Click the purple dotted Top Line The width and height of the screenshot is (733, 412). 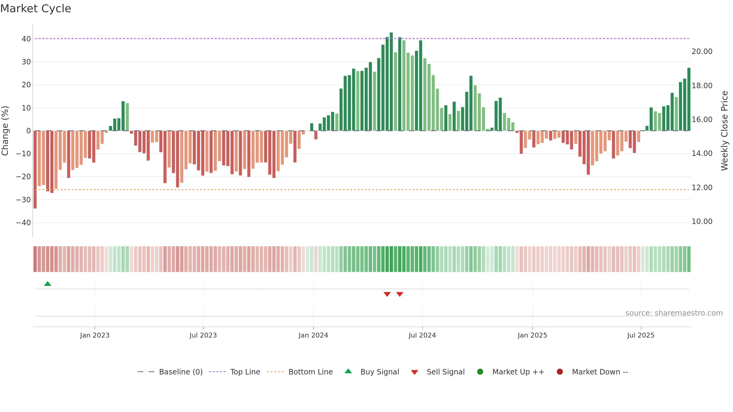362,38
